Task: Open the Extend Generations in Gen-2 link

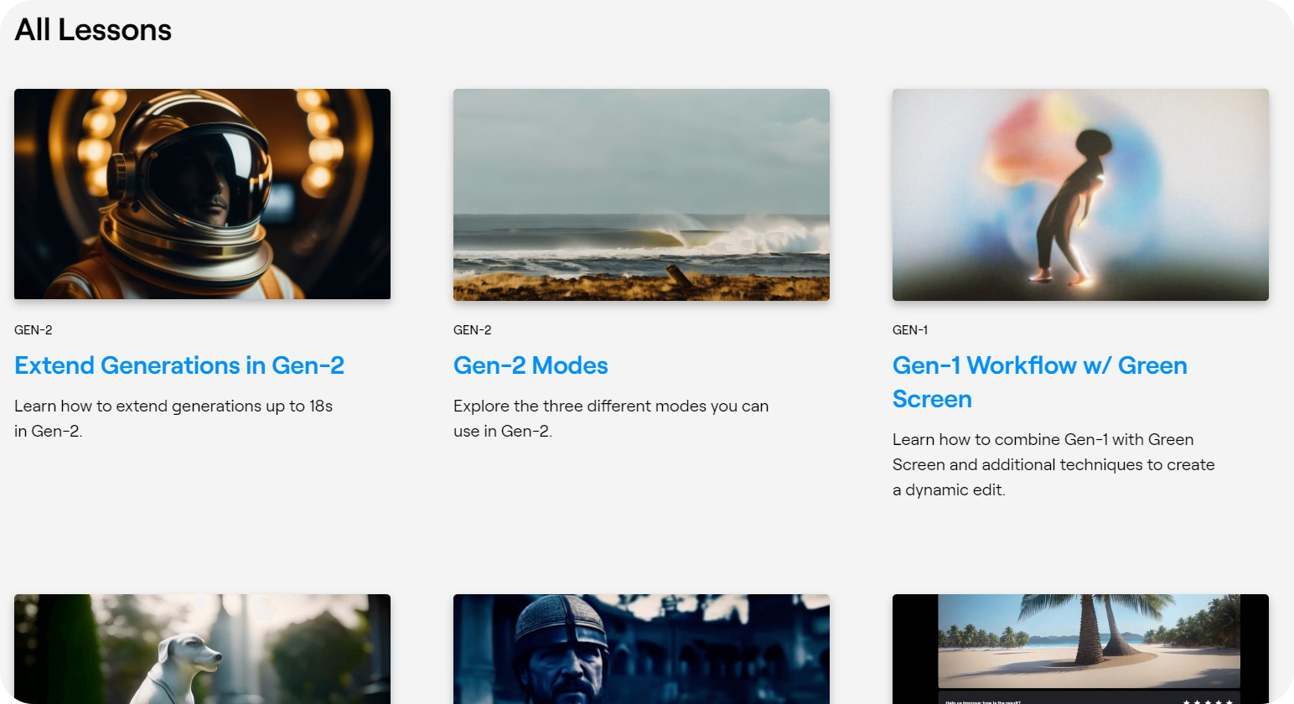Action: (179, 365)
